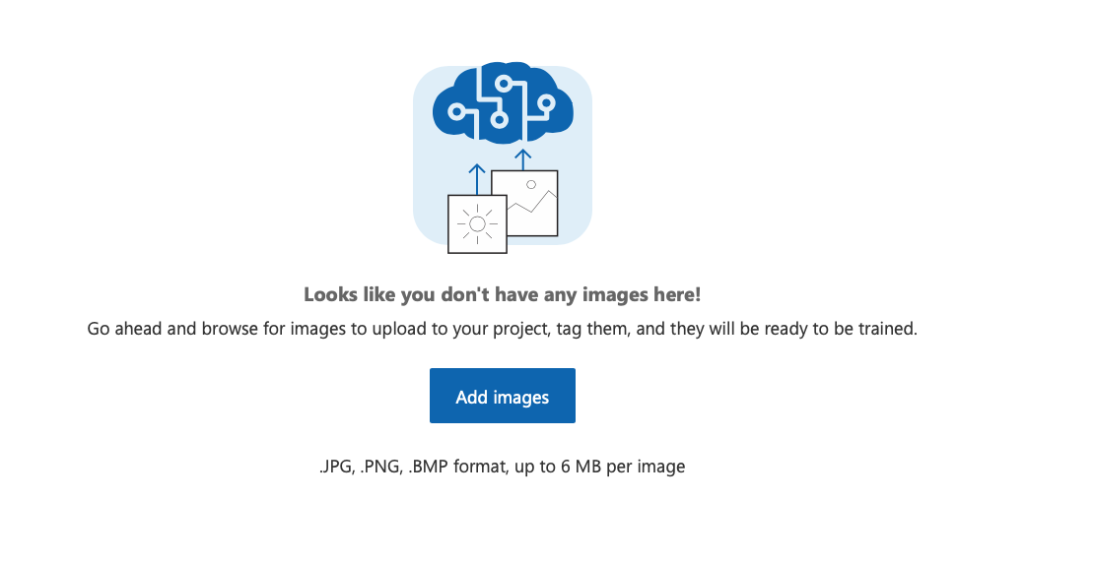Click the sun circle inside sun picture

pos(477,223)
